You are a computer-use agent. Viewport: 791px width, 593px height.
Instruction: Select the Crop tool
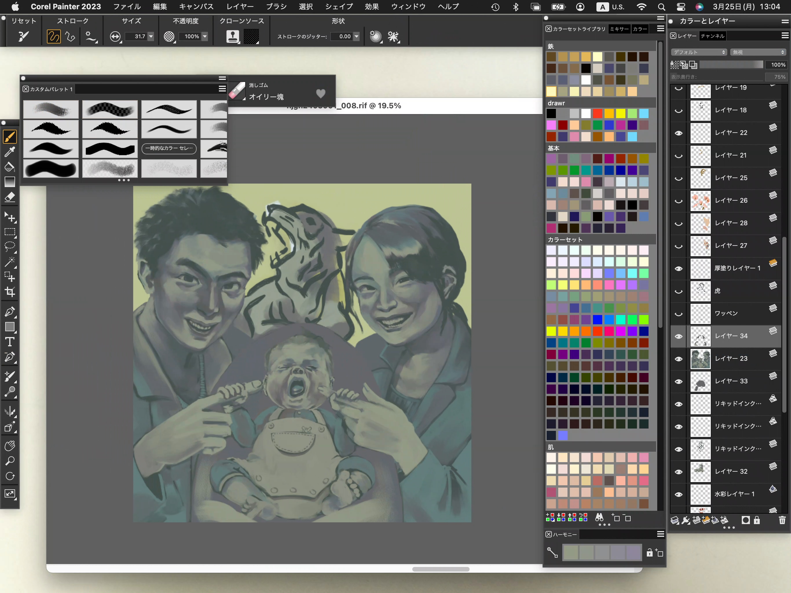point(10,292)
